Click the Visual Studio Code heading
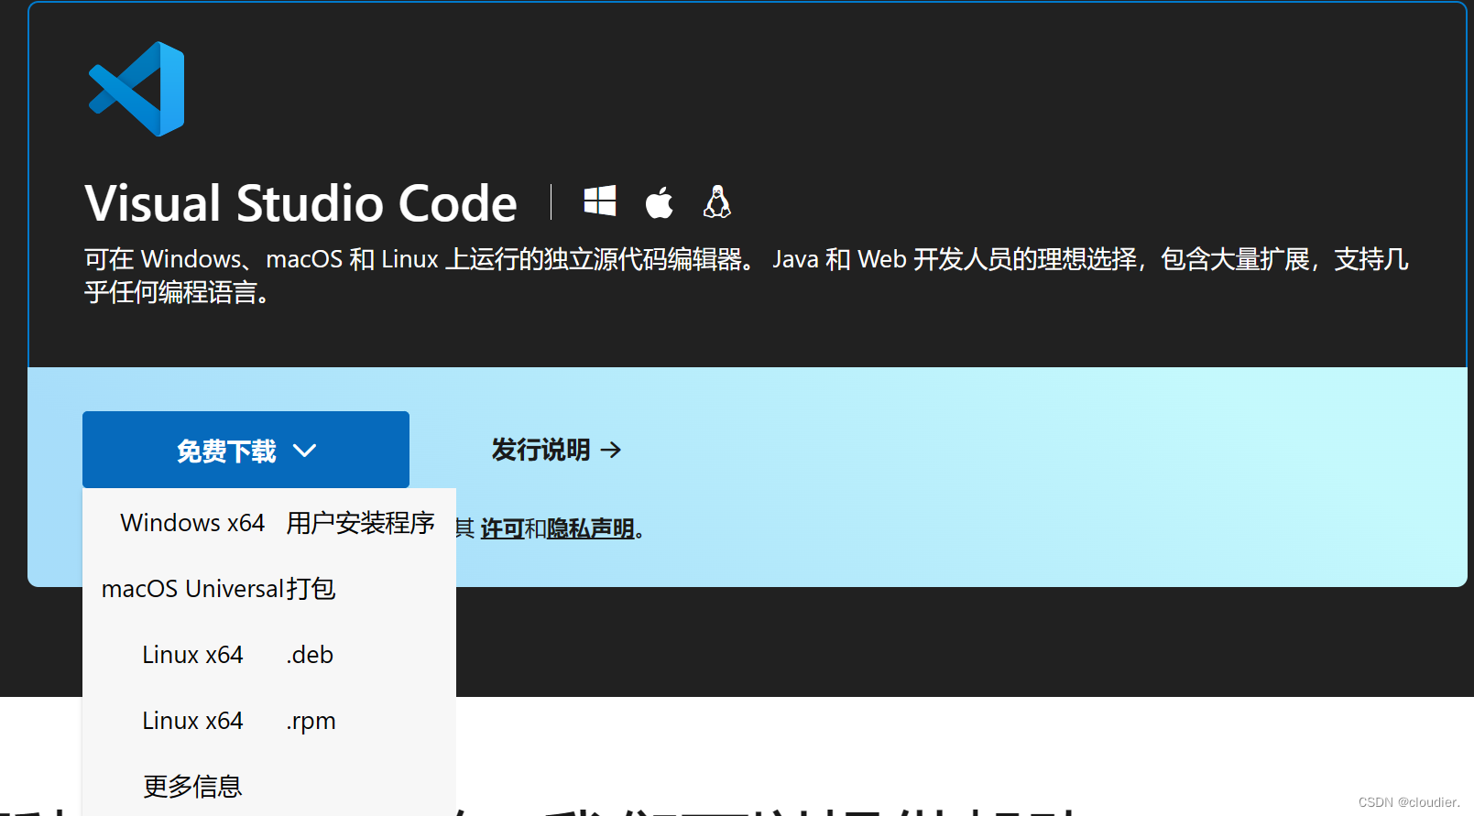Image resolution: width=1474 pixels, height=816 pixels. pyautogui.click(x=301, y=203)
